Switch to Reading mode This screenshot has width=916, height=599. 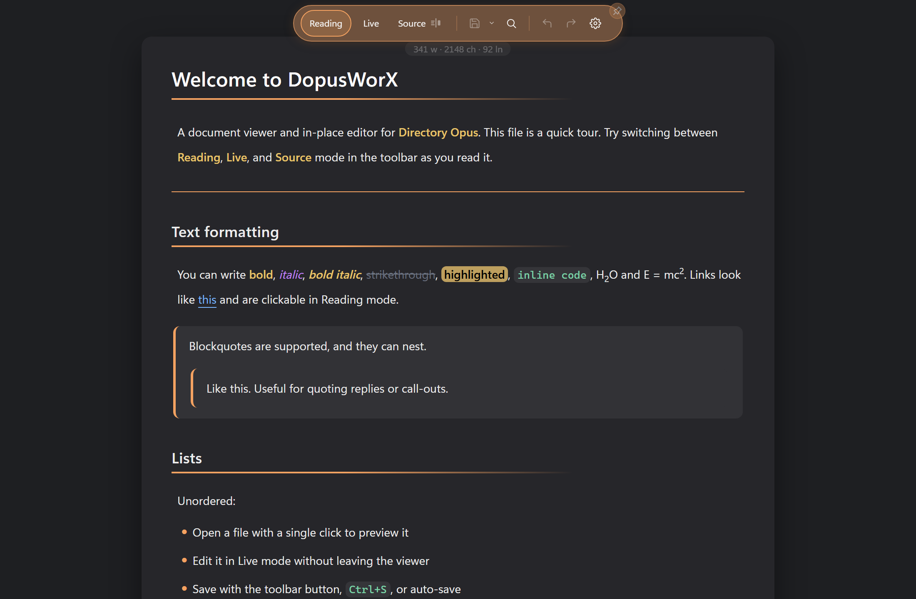326,24
